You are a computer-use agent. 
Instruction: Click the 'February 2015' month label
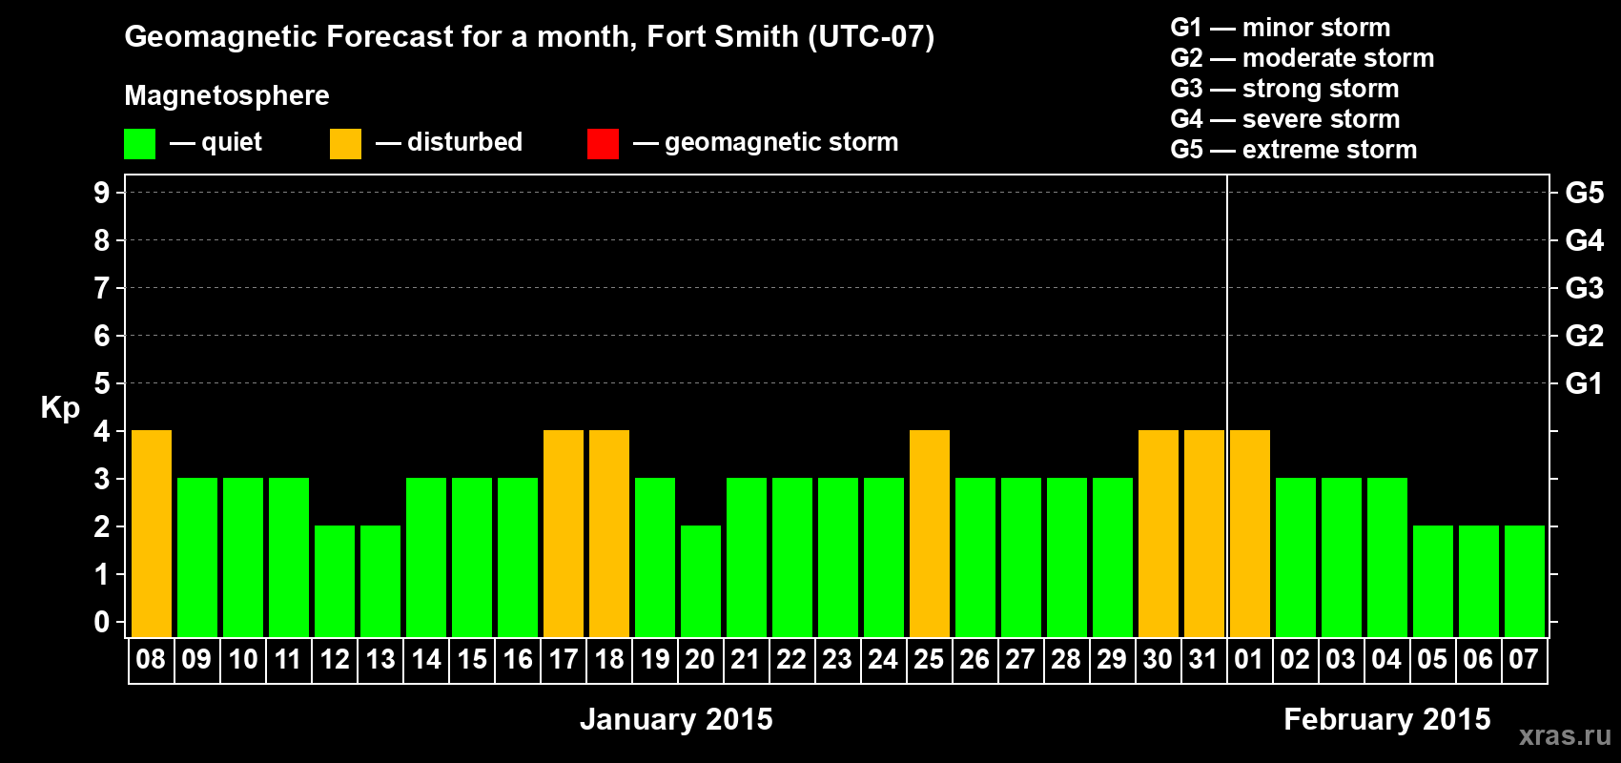tap(1387, 719)
